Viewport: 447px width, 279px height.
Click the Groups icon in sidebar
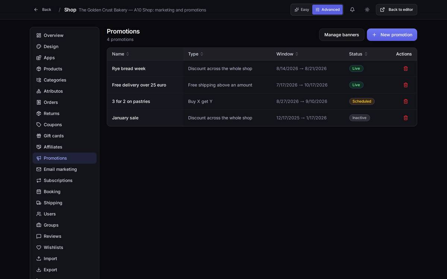click(x=39, y=225)
